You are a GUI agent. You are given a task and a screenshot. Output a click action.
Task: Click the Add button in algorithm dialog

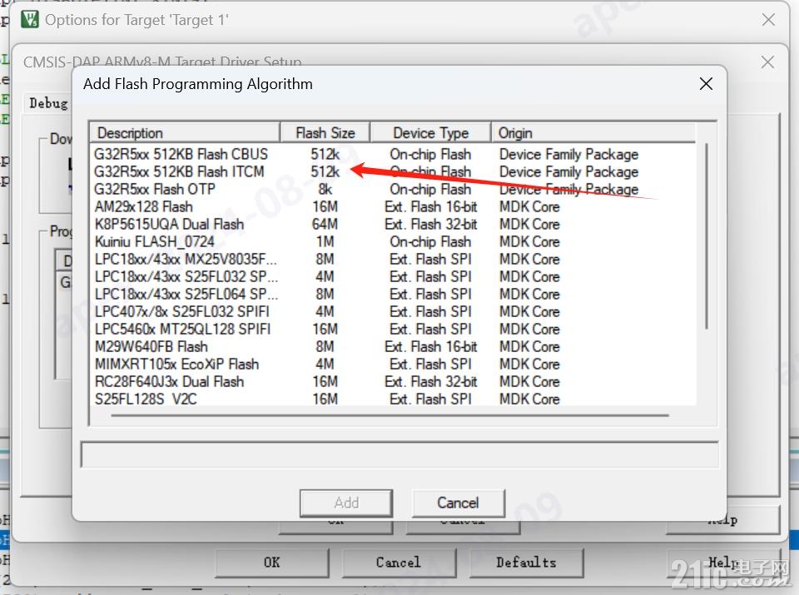[x=346, y=503]
